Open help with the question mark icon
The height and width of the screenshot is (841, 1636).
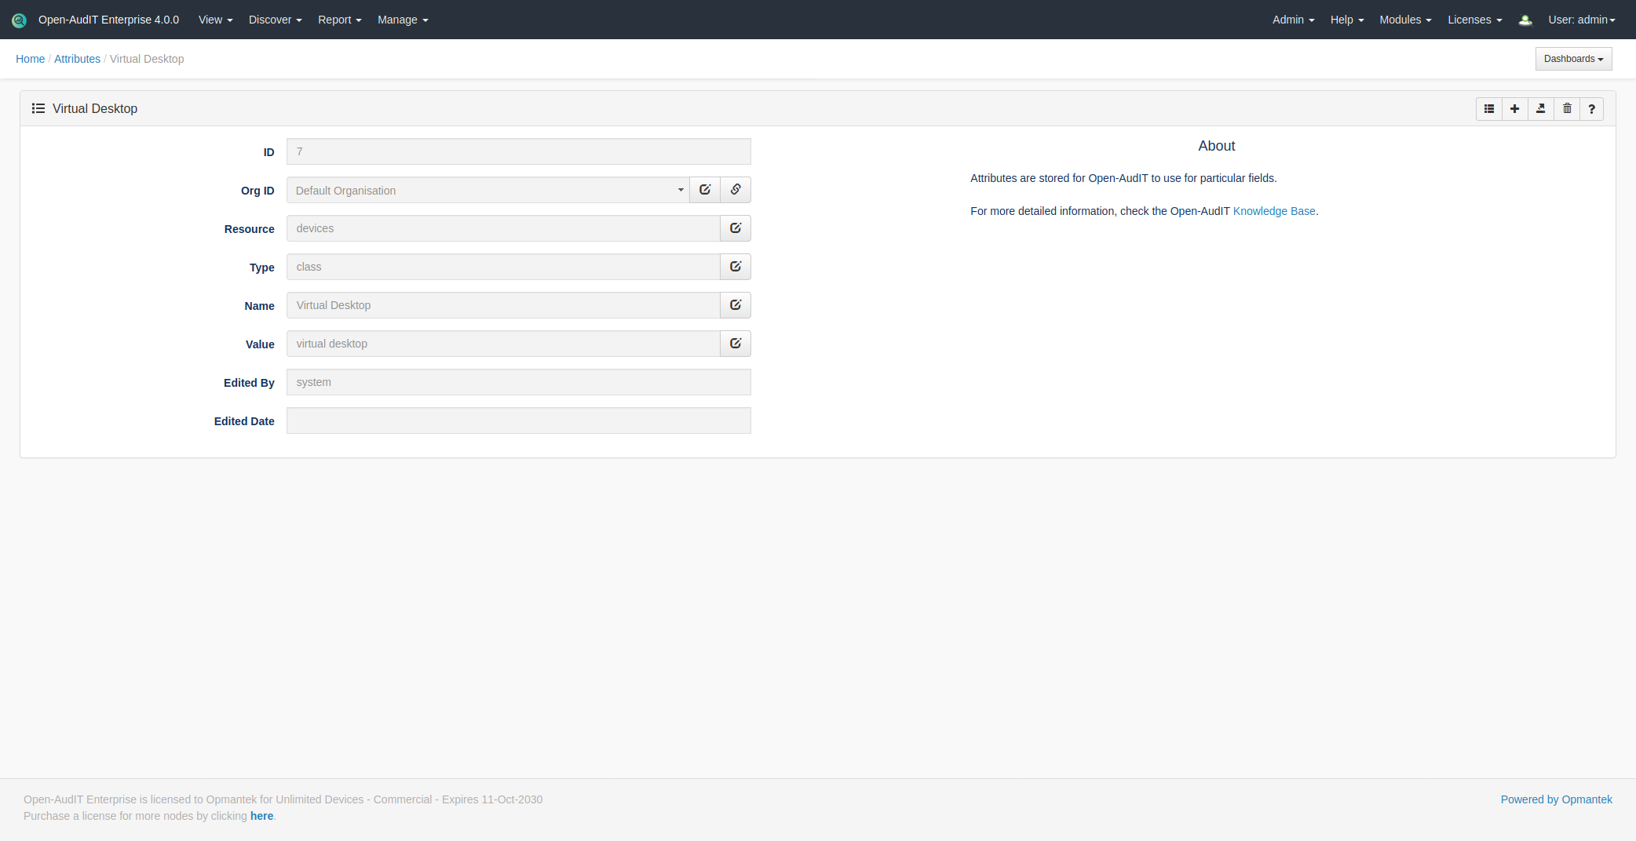pos(1591,109)
